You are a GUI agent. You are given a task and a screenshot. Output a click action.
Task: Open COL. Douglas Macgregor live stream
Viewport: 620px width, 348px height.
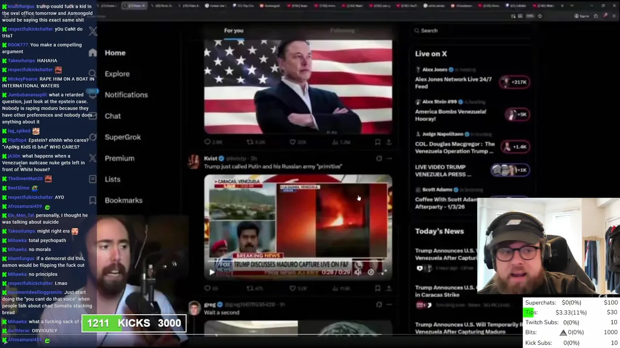coord(455,147)
